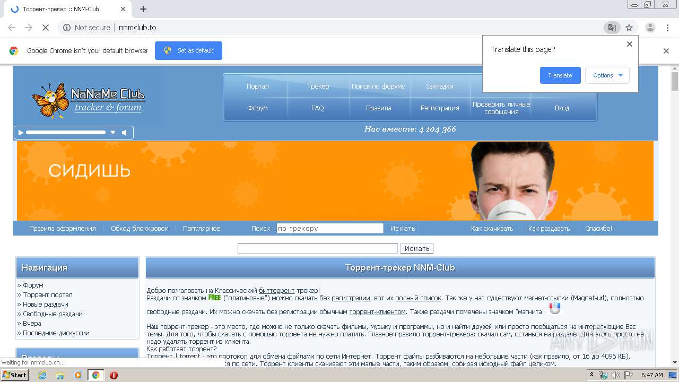The height and width of the screenshot is (382, 679).
Task: Click the translate icon in address bar
Action: [612, 28]
